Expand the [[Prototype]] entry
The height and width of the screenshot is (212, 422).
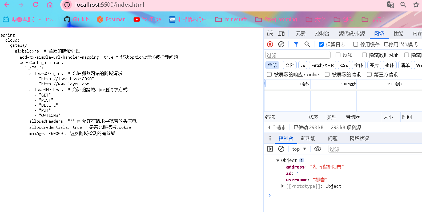point(283,186)
